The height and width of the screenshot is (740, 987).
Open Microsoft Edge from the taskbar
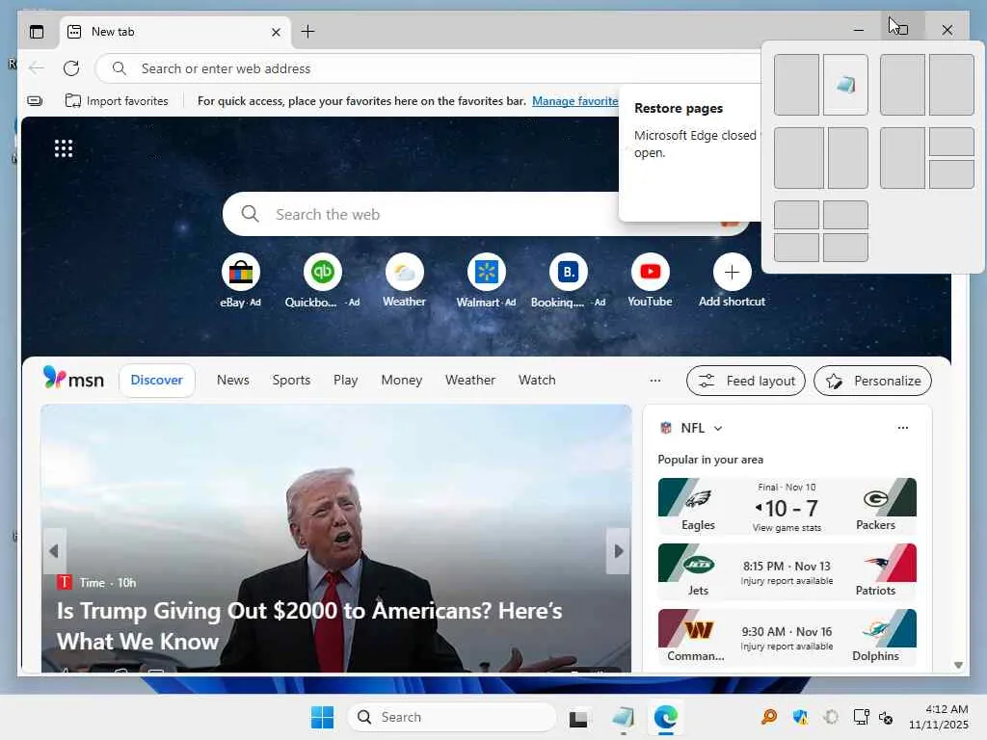tap(665, 717)
